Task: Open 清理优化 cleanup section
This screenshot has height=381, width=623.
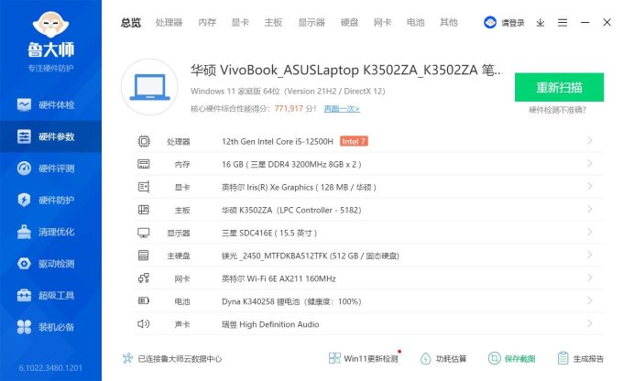Action: click(50, 232)
